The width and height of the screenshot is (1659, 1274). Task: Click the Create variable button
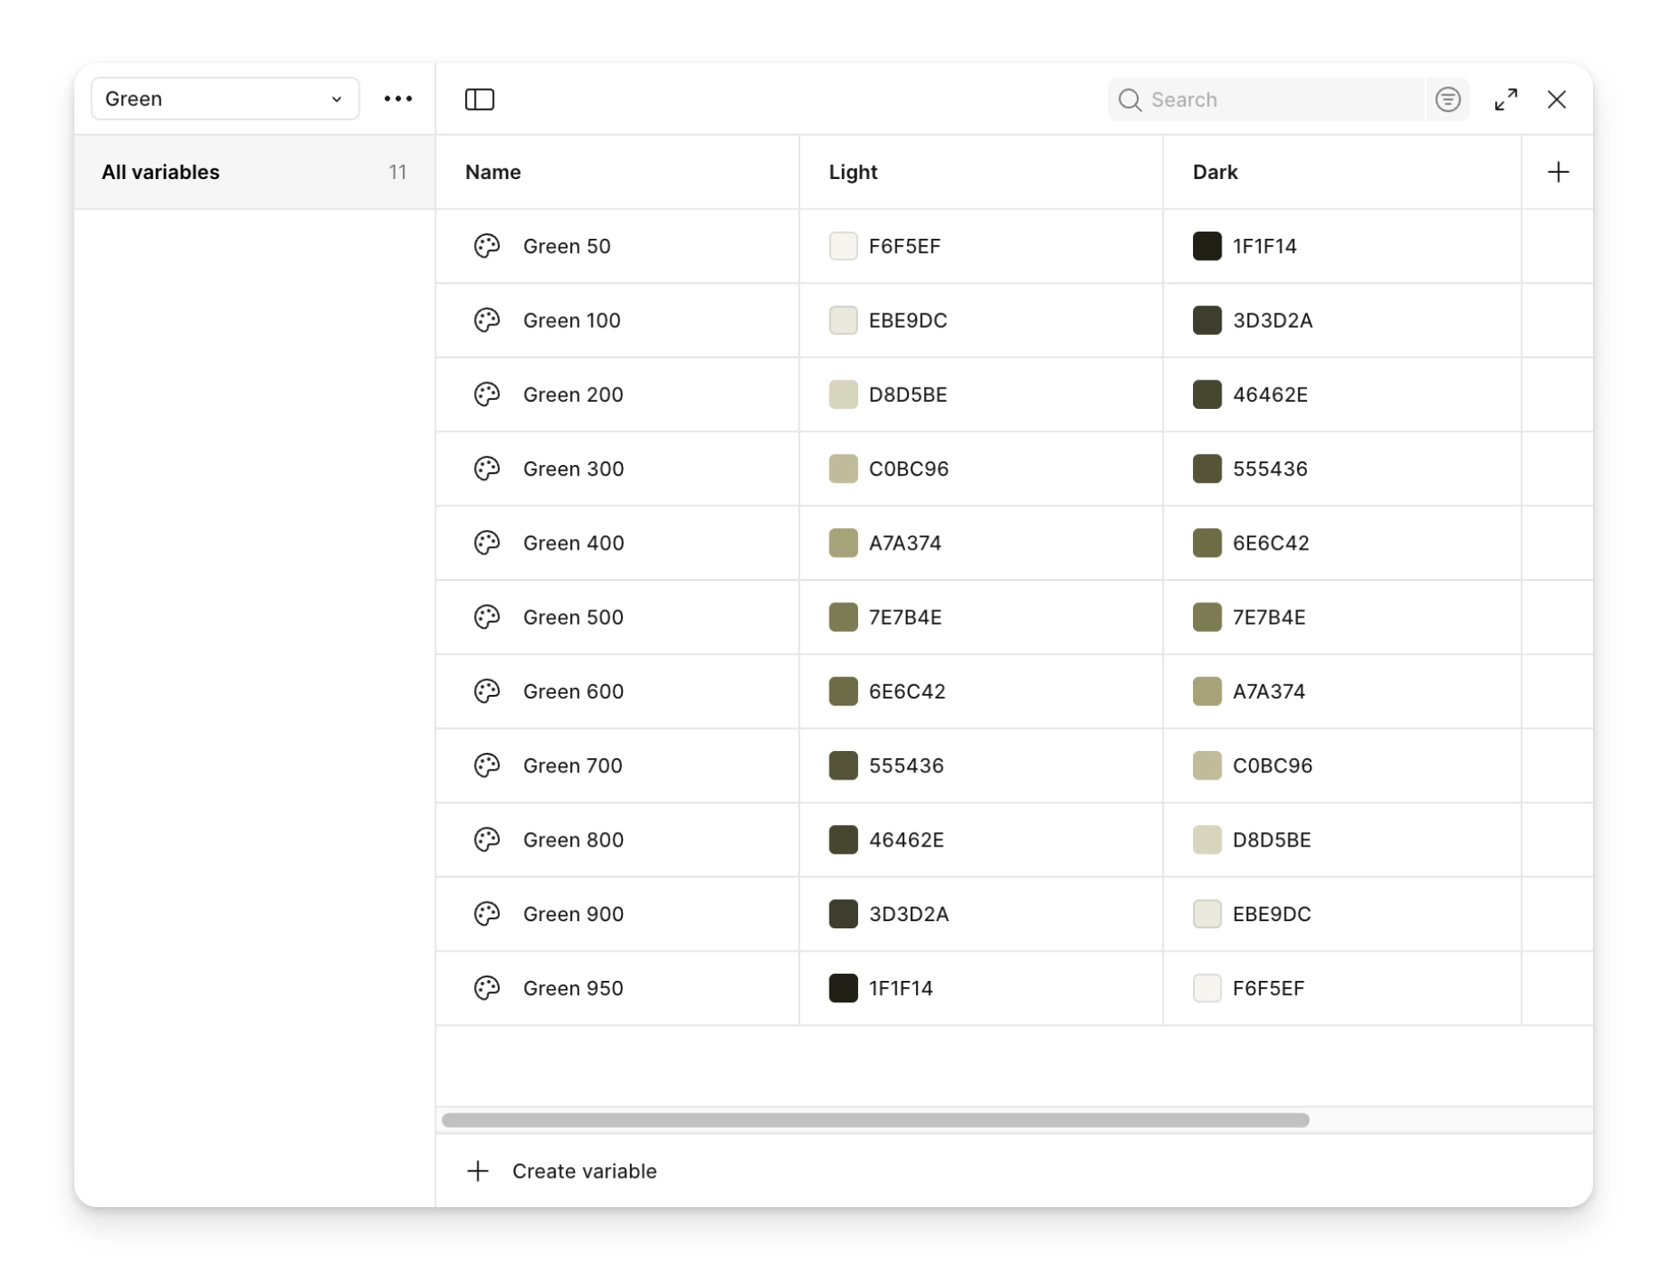pos(561,1171)
